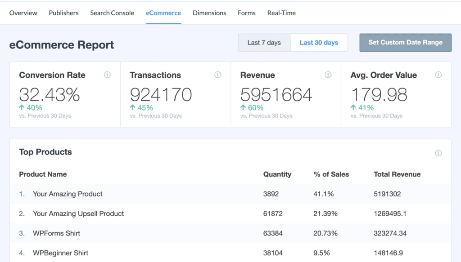Image resolution: width=461 pixels, height=262 pixels.
Task: Click the Conversion Rate value 32.43%
Action: click(50, 94)
